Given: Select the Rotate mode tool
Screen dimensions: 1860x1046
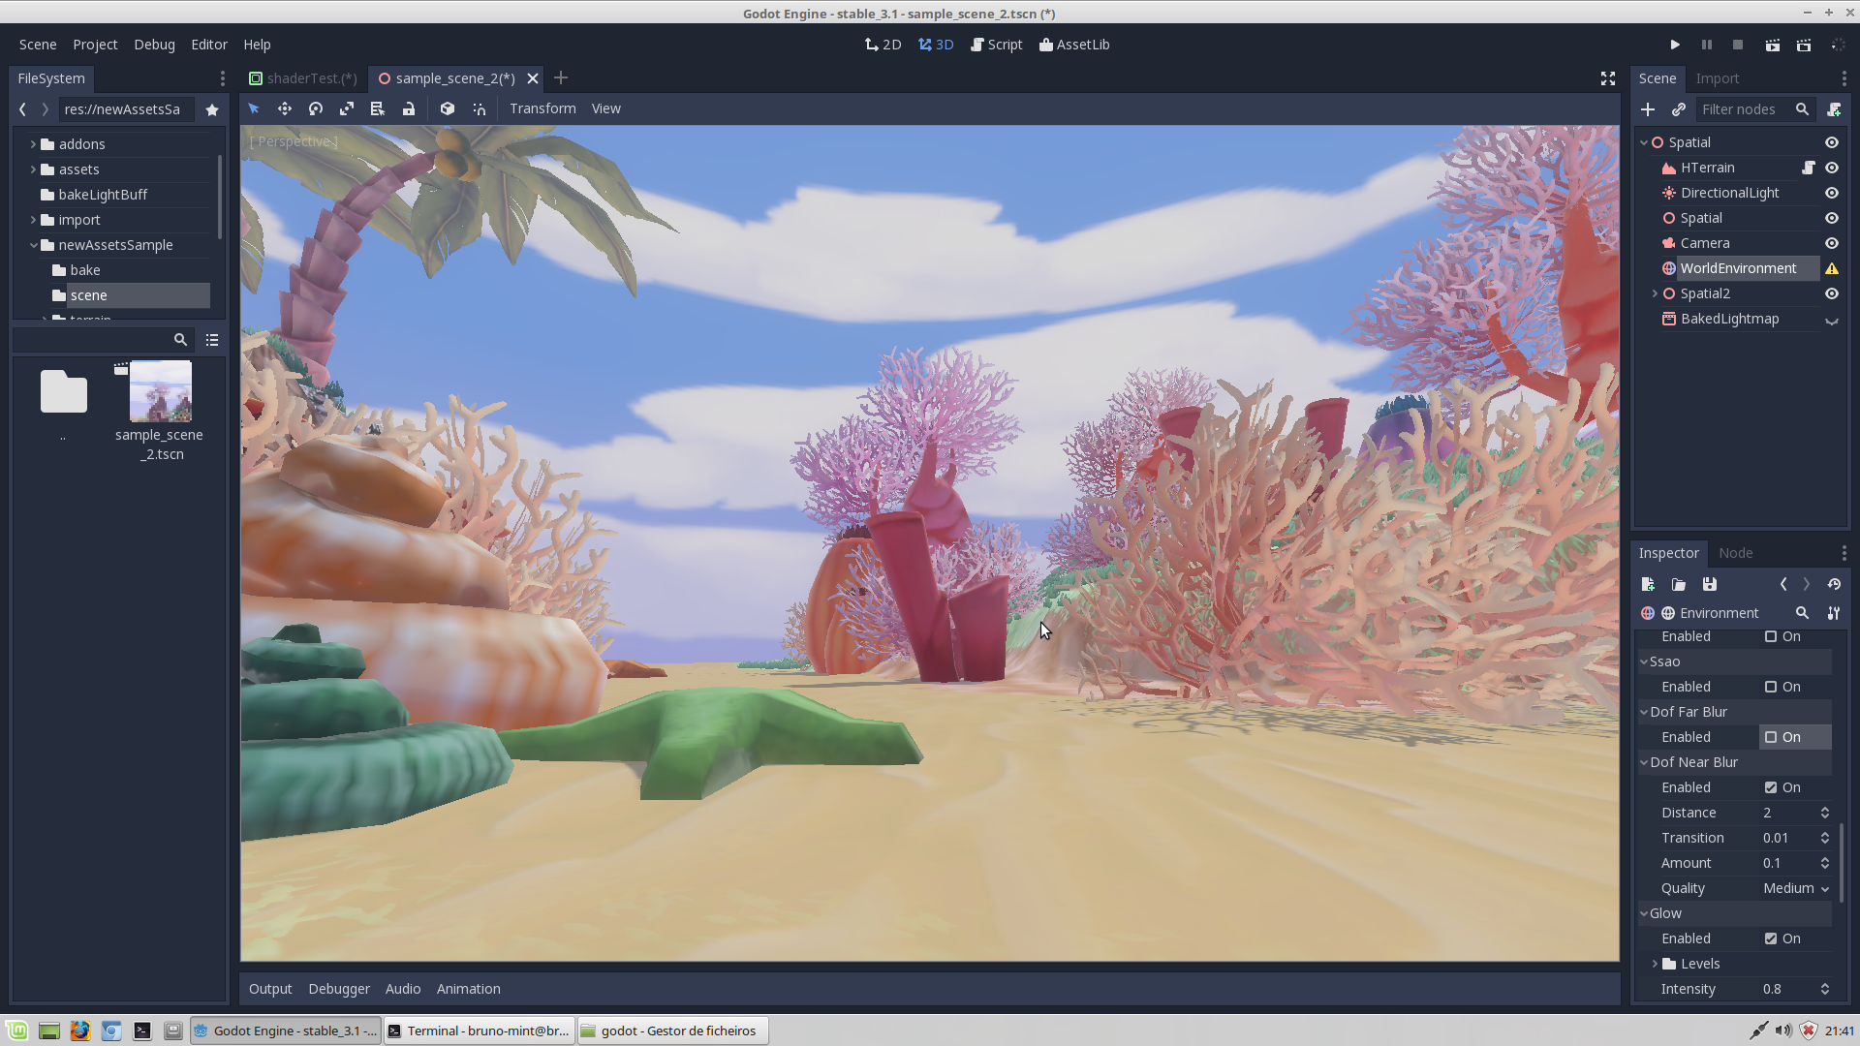Looking at the screenshot, I should [316, 108].
